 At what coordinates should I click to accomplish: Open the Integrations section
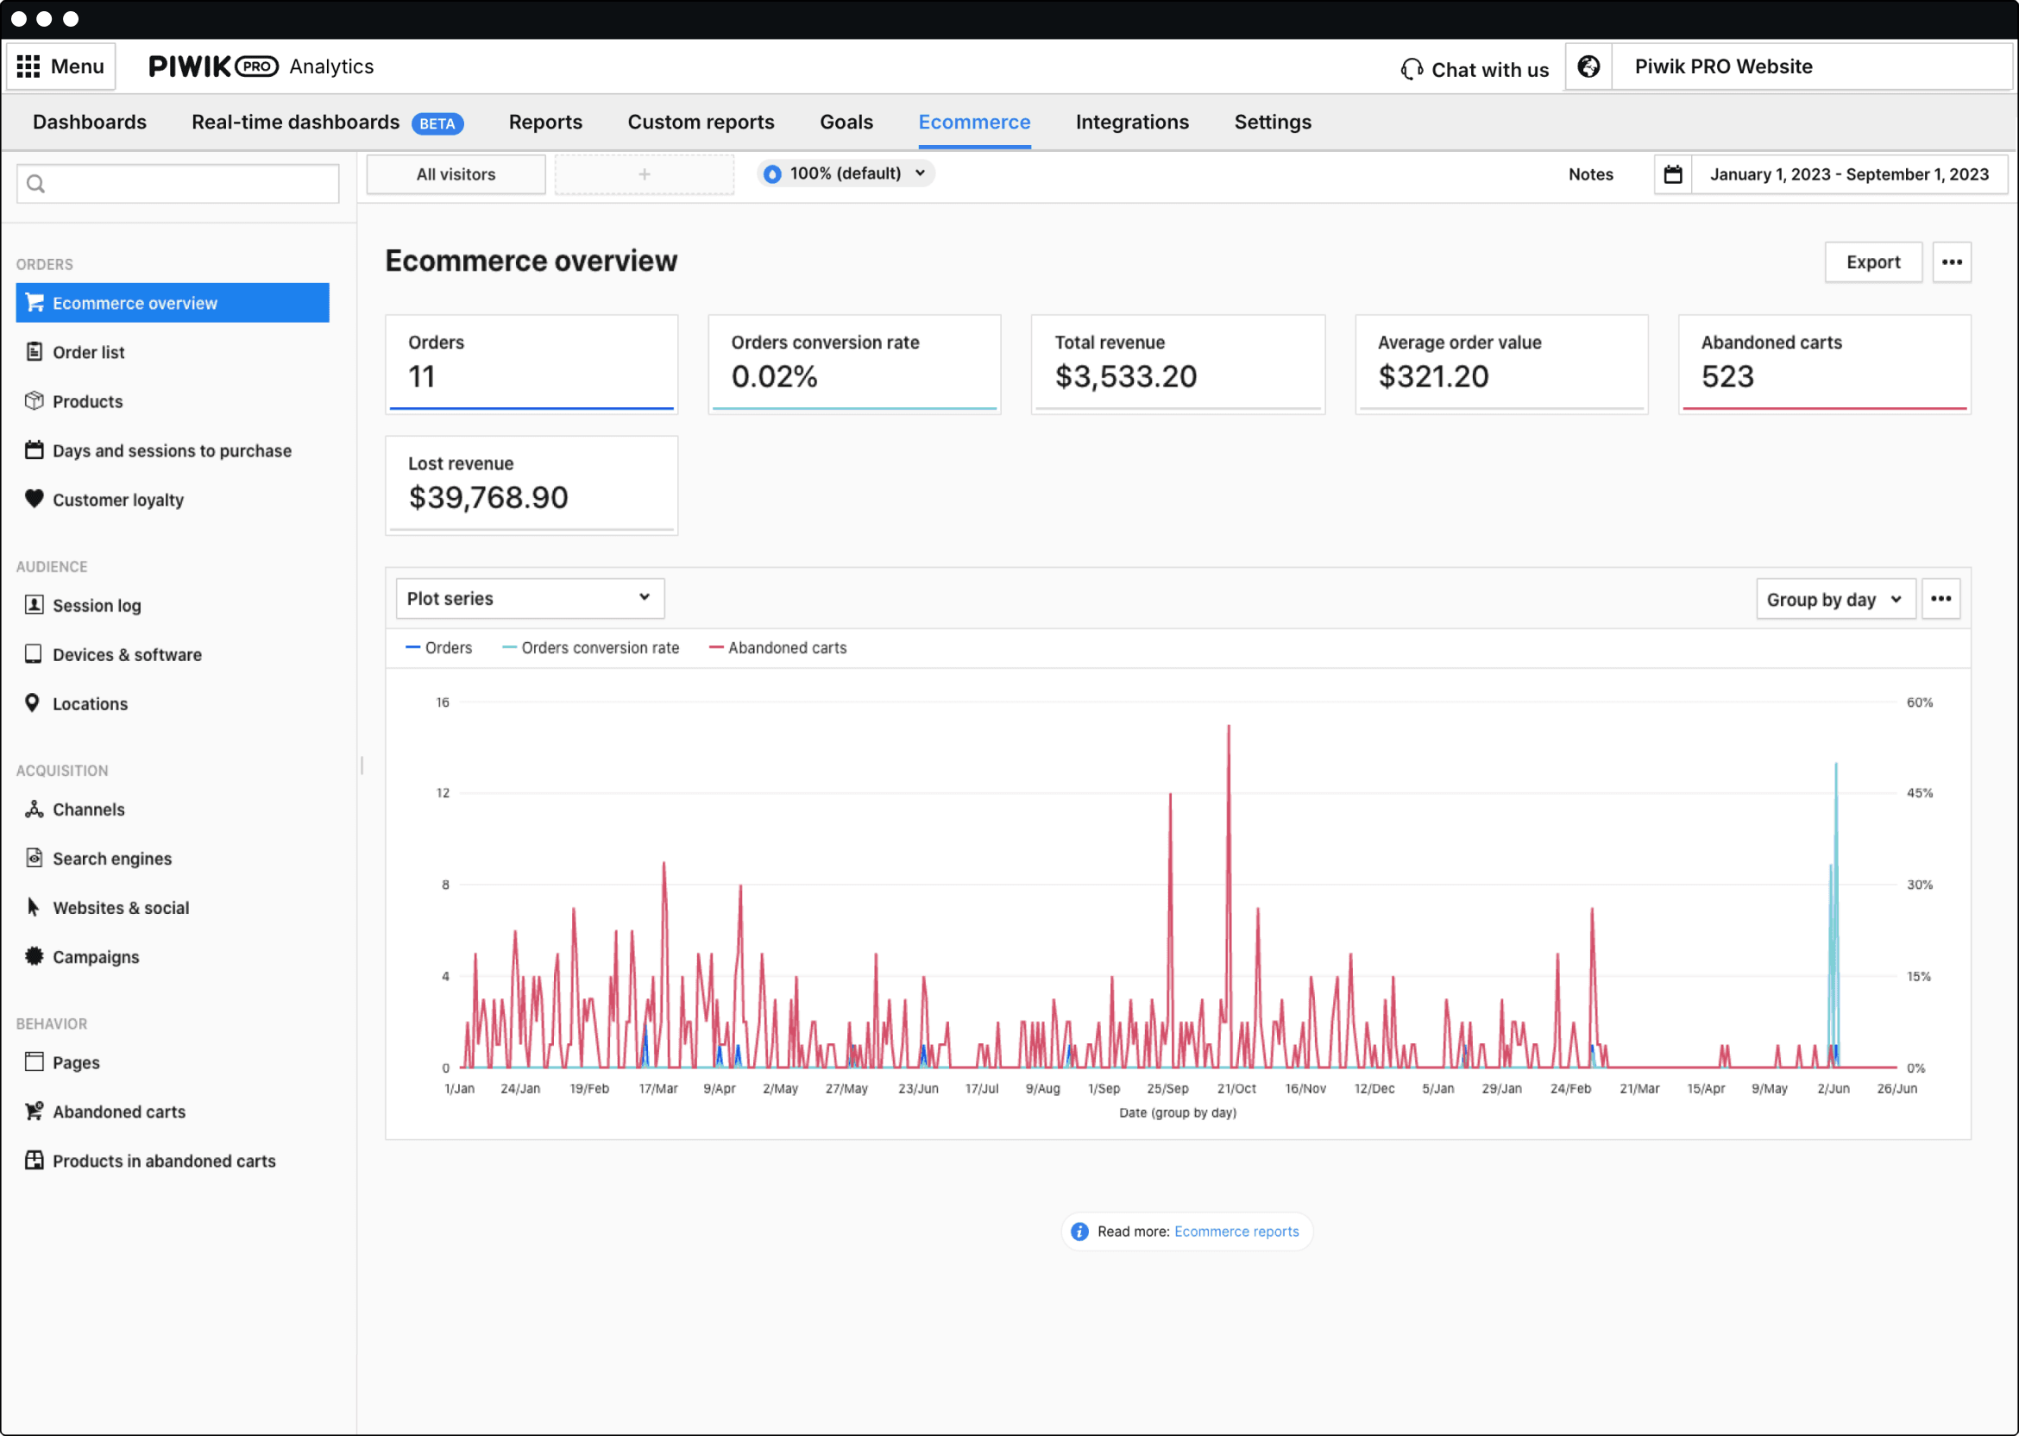(1132, 122)
